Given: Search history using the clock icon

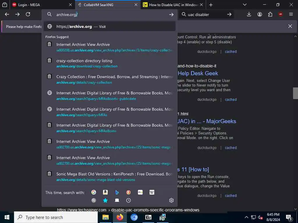Looking at the screenshot, I should click(128, 200).
